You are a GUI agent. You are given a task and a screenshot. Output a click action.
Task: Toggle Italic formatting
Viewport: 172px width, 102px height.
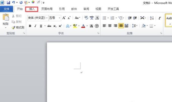(35, 26)
